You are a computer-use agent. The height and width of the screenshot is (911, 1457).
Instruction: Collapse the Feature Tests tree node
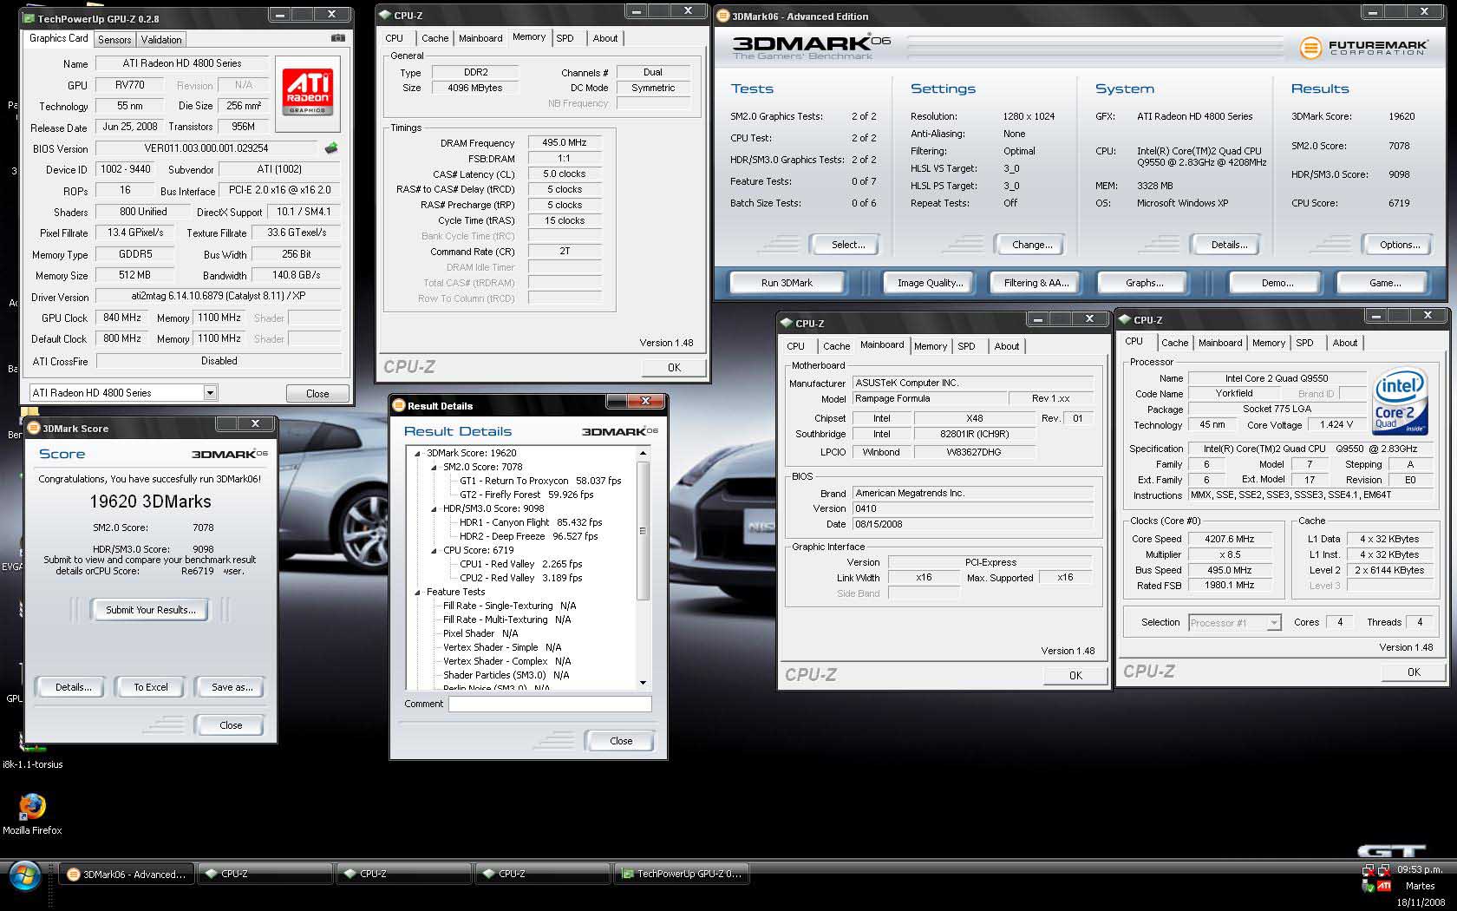(x=417, y=592)
